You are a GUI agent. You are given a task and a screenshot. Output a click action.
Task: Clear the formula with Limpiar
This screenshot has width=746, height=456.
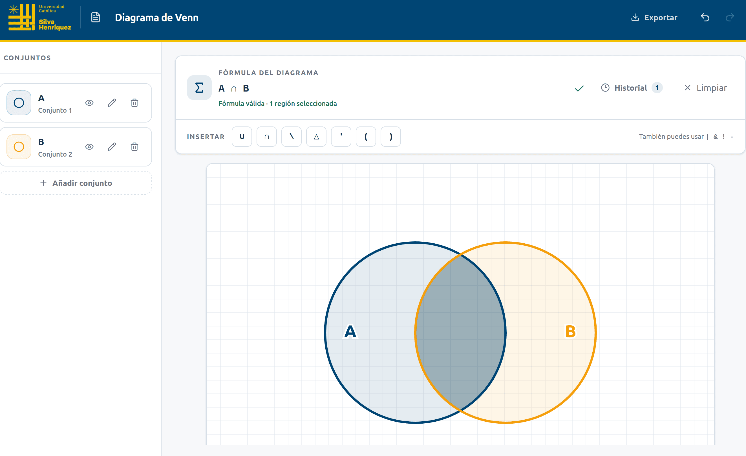point(705,88)
